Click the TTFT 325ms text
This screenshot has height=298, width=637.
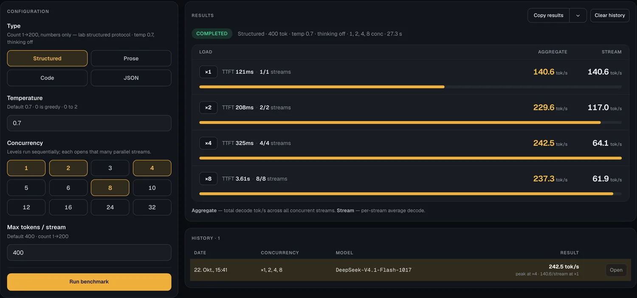click(238, 143)
